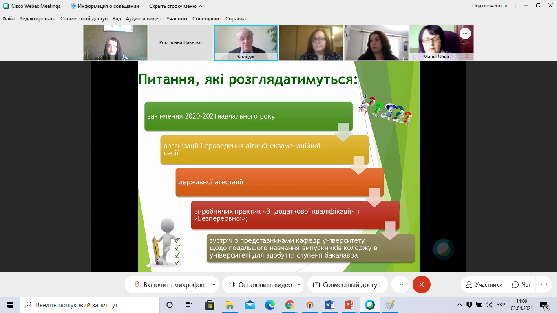This screenshot has width=557, height=313.
Task: Expand the microphone audio options arrow
Action: [214, 284]
